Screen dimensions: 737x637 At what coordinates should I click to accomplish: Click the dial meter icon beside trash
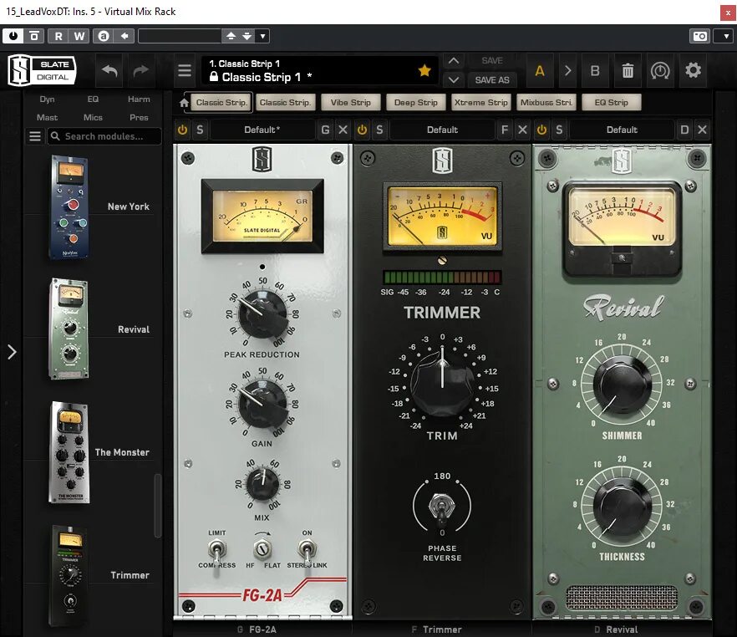pos(660,71)
